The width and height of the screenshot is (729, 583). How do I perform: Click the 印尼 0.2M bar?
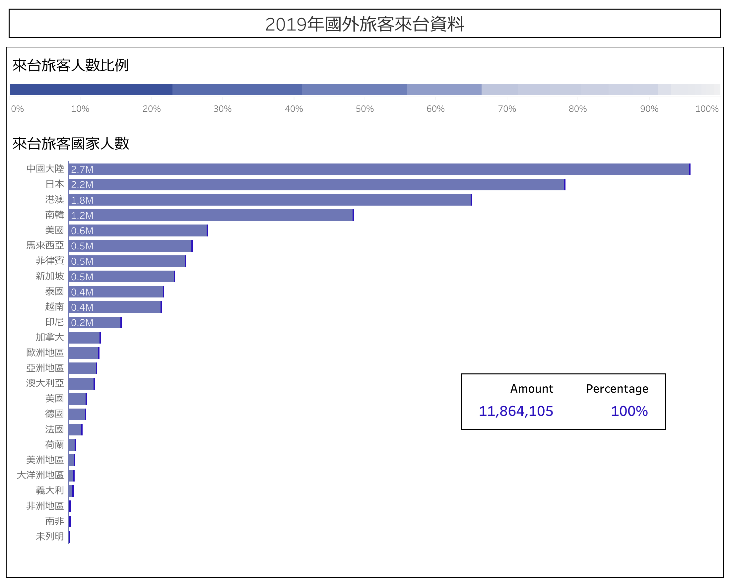95,322
